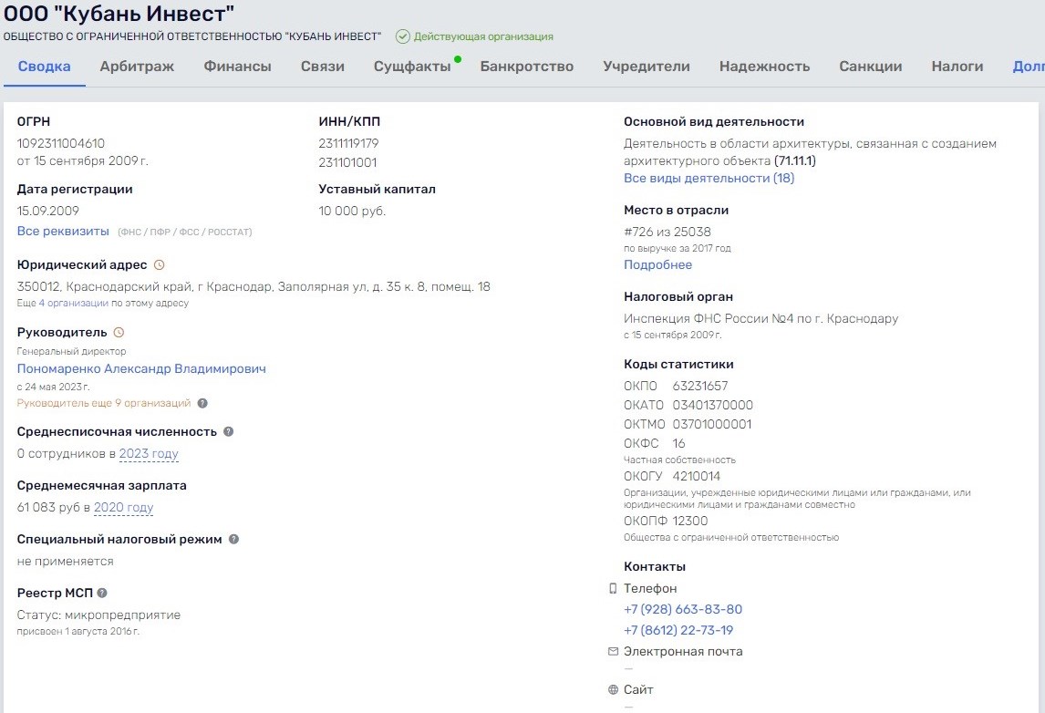The height and width of the screenshot is (713, 1045).
Task: Click the green checkmark status icon
Action: (x=402, y=36)
